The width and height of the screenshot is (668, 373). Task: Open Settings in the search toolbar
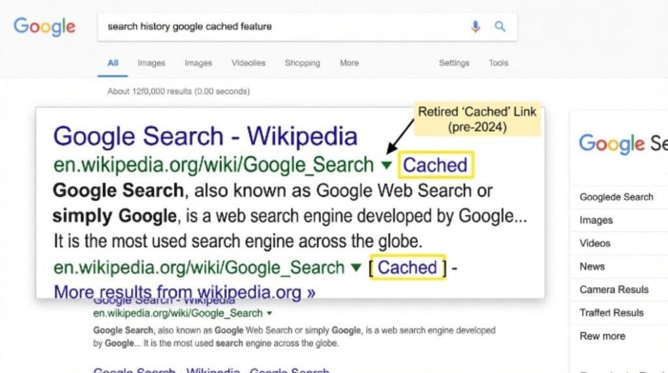[x=454, y=63]
